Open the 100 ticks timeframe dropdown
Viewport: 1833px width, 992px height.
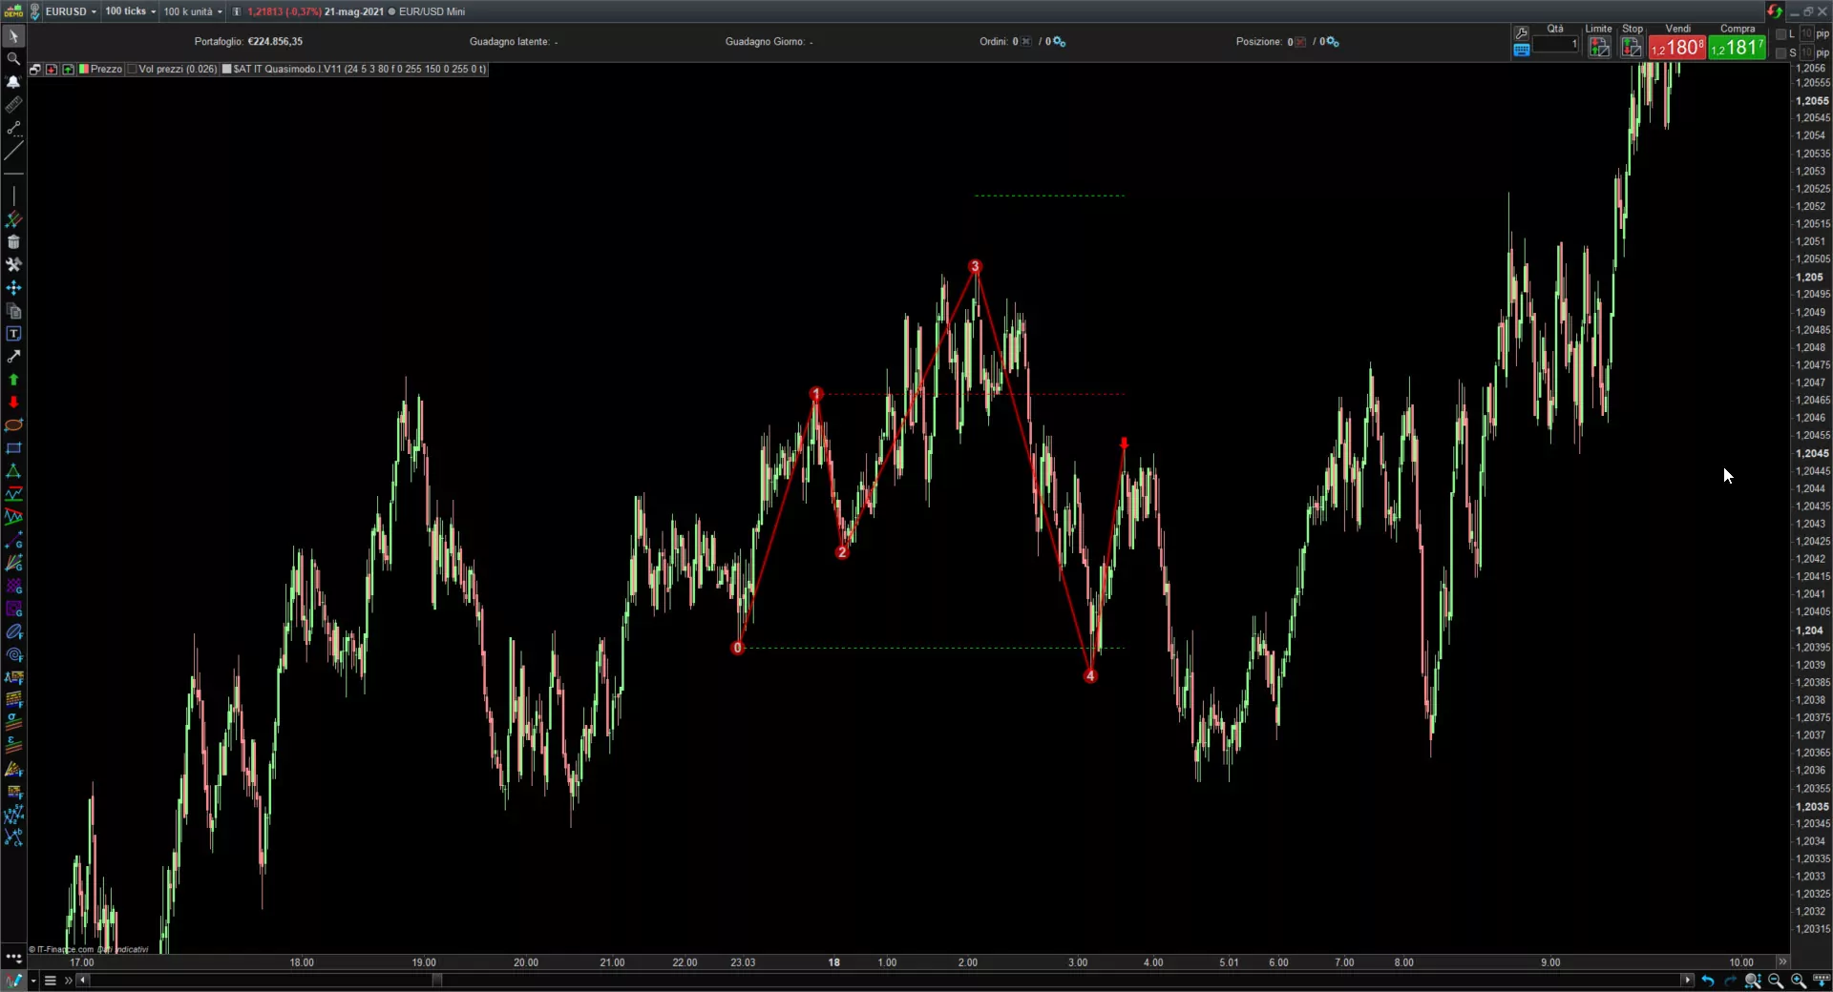131,11
